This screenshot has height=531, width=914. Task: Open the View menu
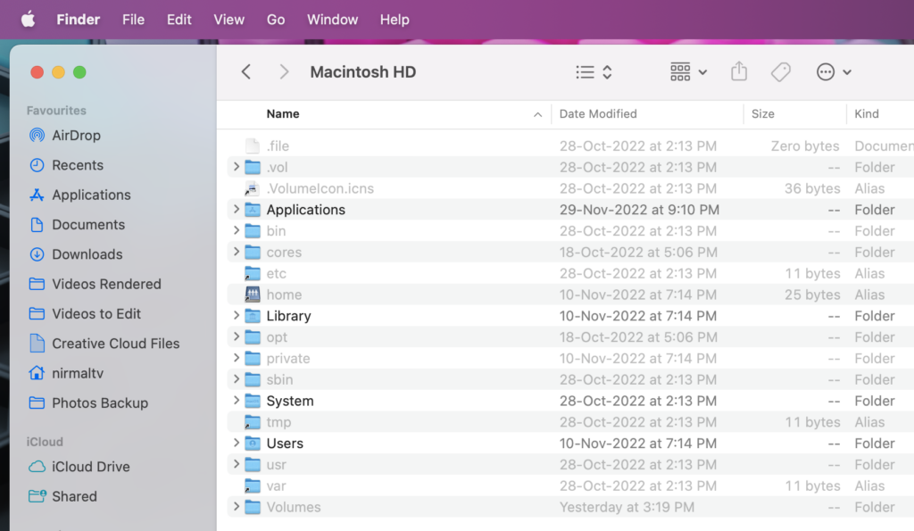point(229,20)
